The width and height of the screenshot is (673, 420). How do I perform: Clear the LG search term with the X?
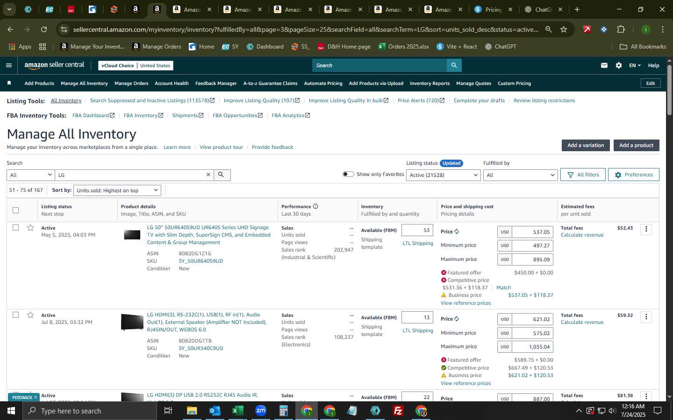pos(208,175)
